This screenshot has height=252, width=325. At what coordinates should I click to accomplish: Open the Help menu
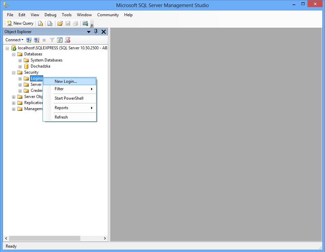coord(128,15)
